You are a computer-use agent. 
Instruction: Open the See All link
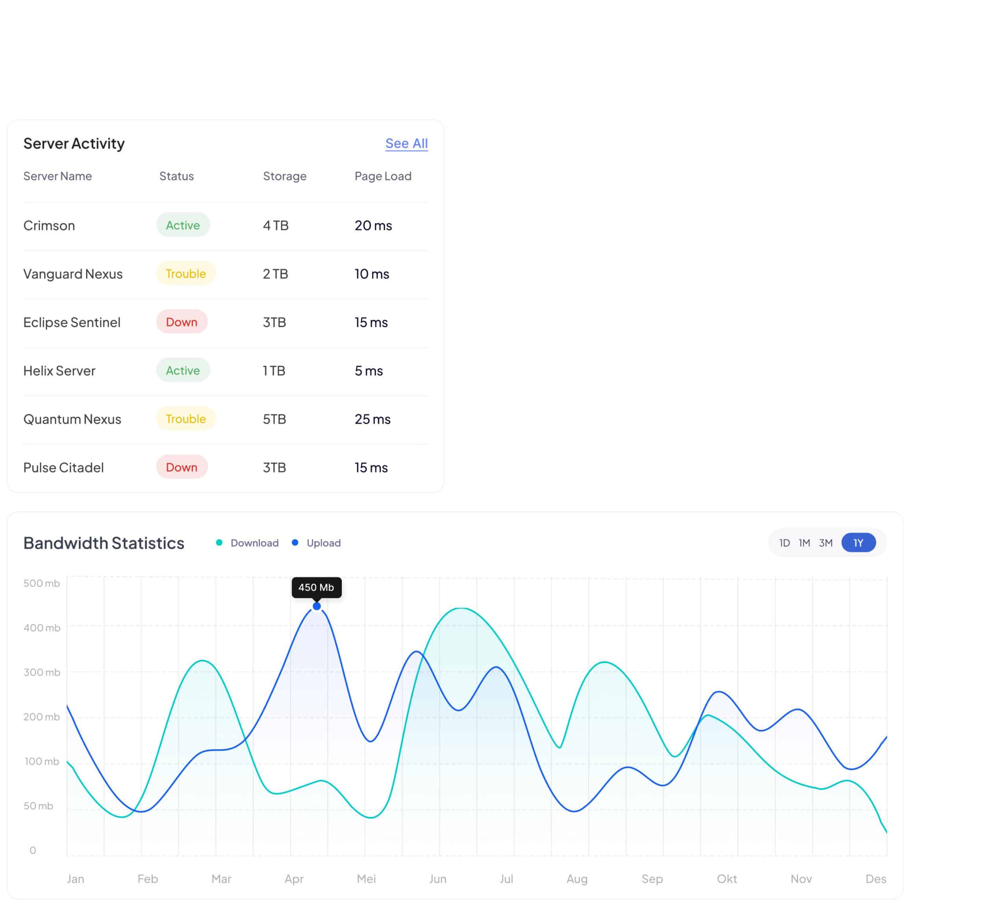(406, 143)
